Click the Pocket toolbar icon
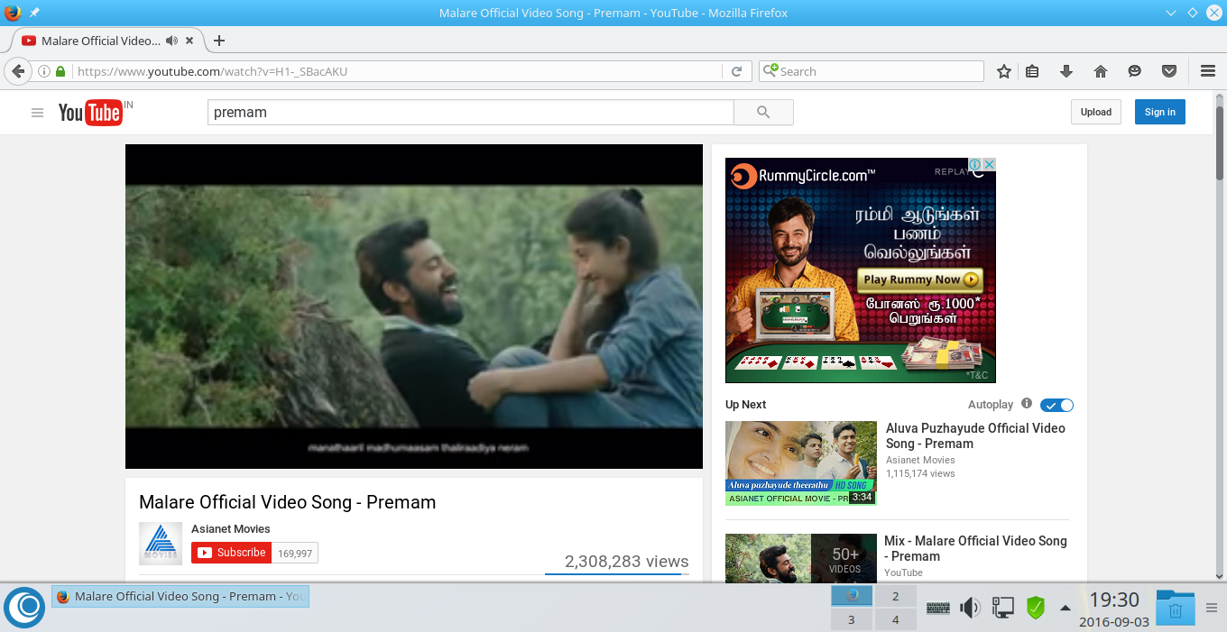 click(x=1168, y=71)
